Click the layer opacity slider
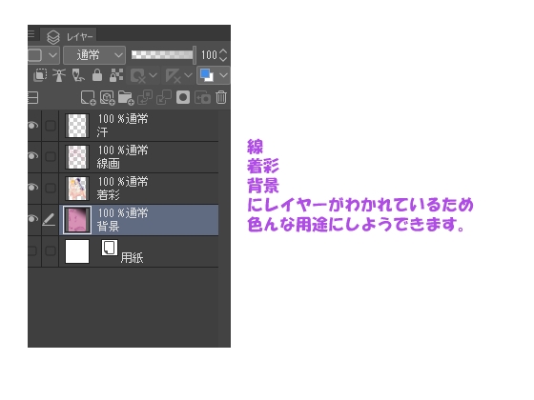The width and height of the screenshot is (534, 400). [163, 55]
